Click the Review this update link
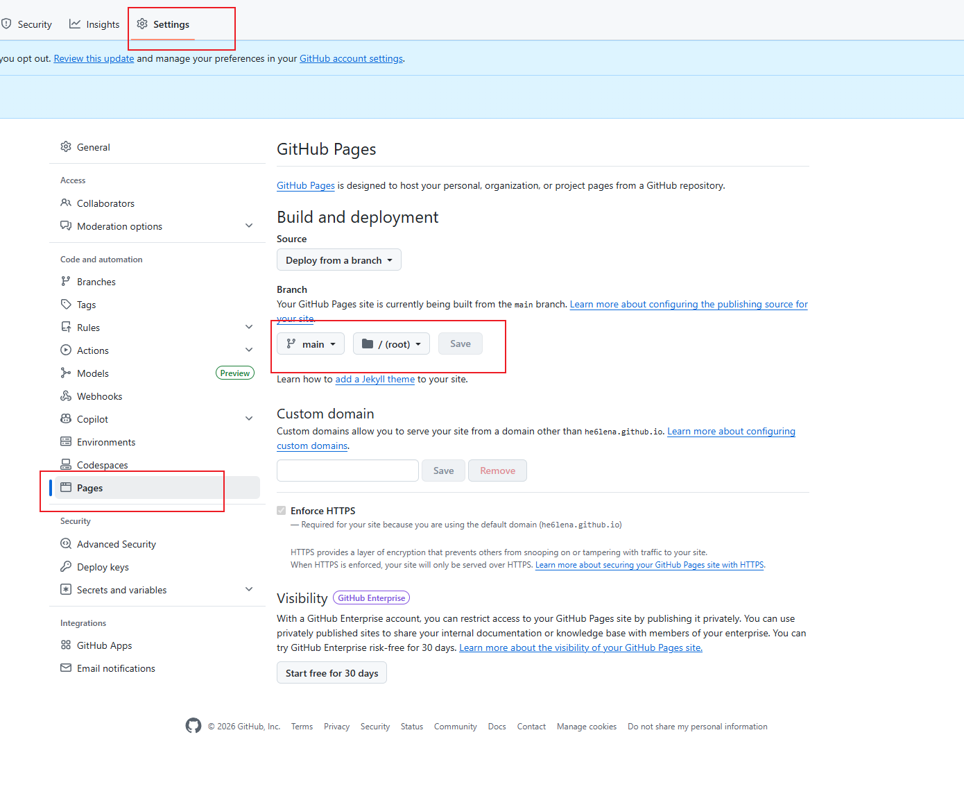This screenshot has width=964, height=805. coord(94,59)
